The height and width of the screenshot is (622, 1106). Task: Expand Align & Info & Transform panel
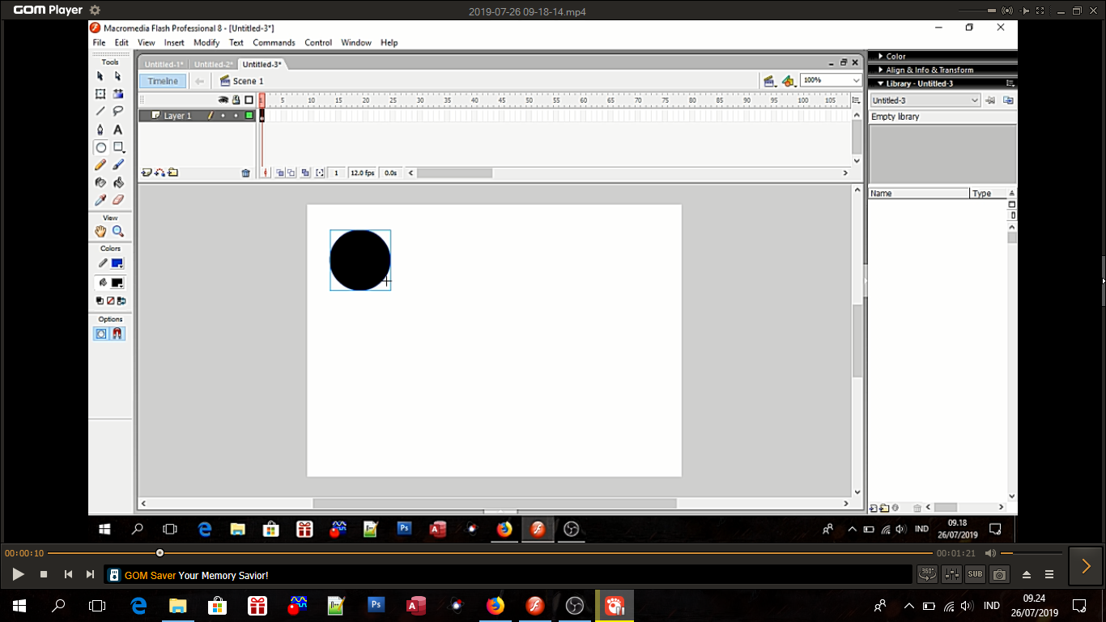[929, 70]
